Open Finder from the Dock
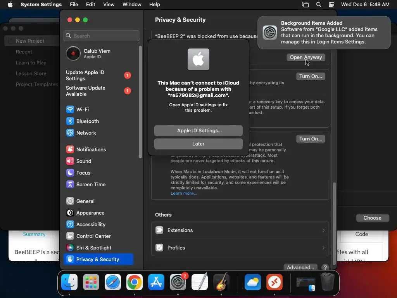 pos(69,282)
